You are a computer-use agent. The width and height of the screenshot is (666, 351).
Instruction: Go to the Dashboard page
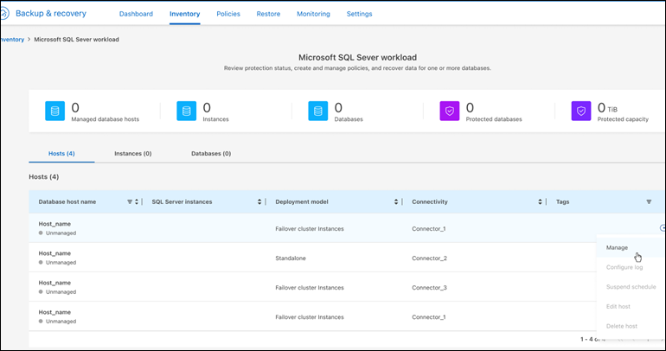[136, 14]
